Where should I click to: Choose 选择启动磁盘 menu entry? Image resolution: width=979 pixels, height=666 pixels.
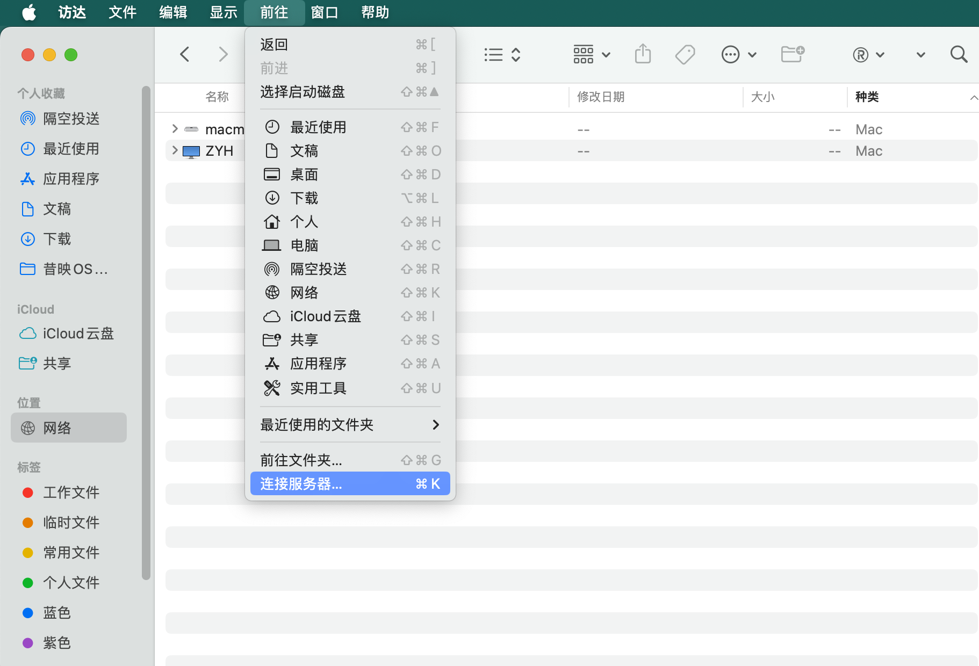pyautogui.click(x=350, y=92)
